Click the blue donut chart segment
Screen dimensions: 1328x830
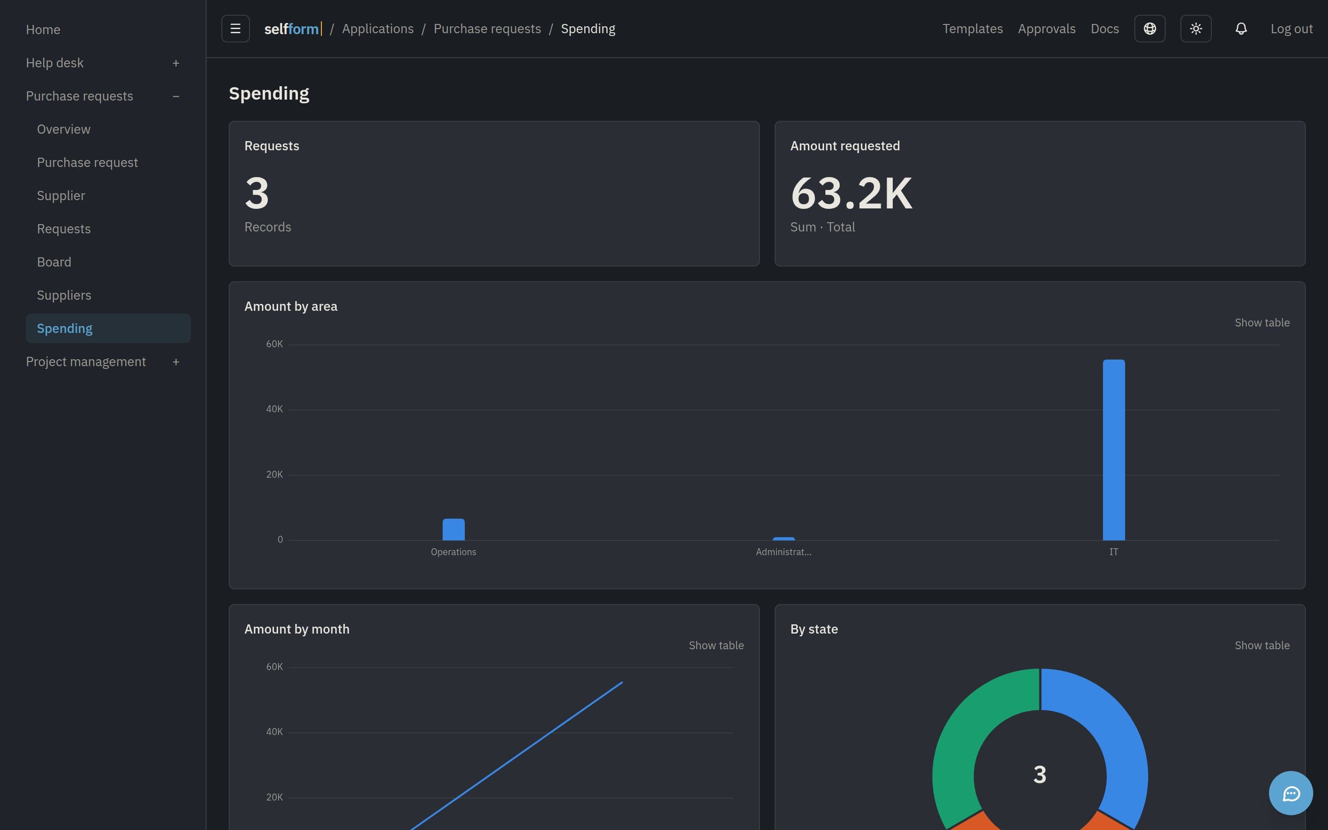[1114, 735]
